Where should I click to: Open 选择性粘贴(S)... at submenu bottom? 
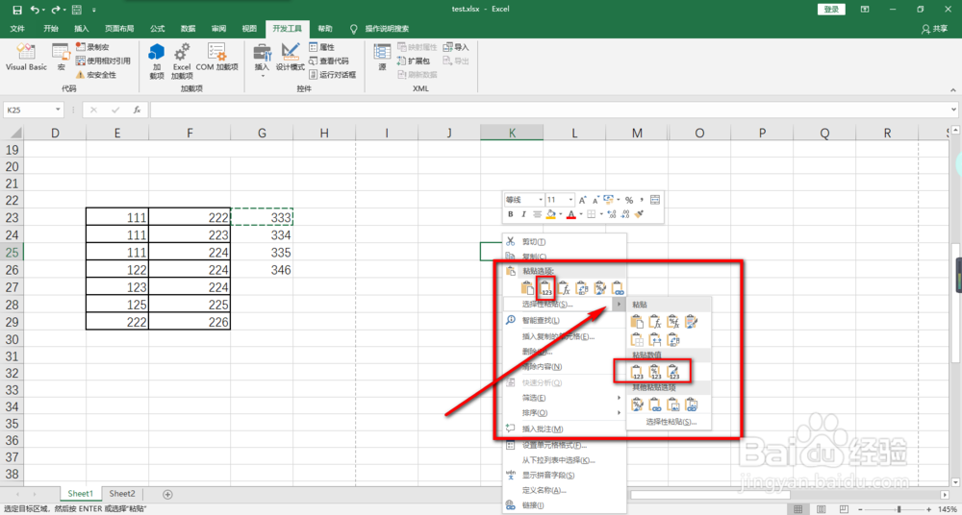pyautogui.click(x=671, y=422)
